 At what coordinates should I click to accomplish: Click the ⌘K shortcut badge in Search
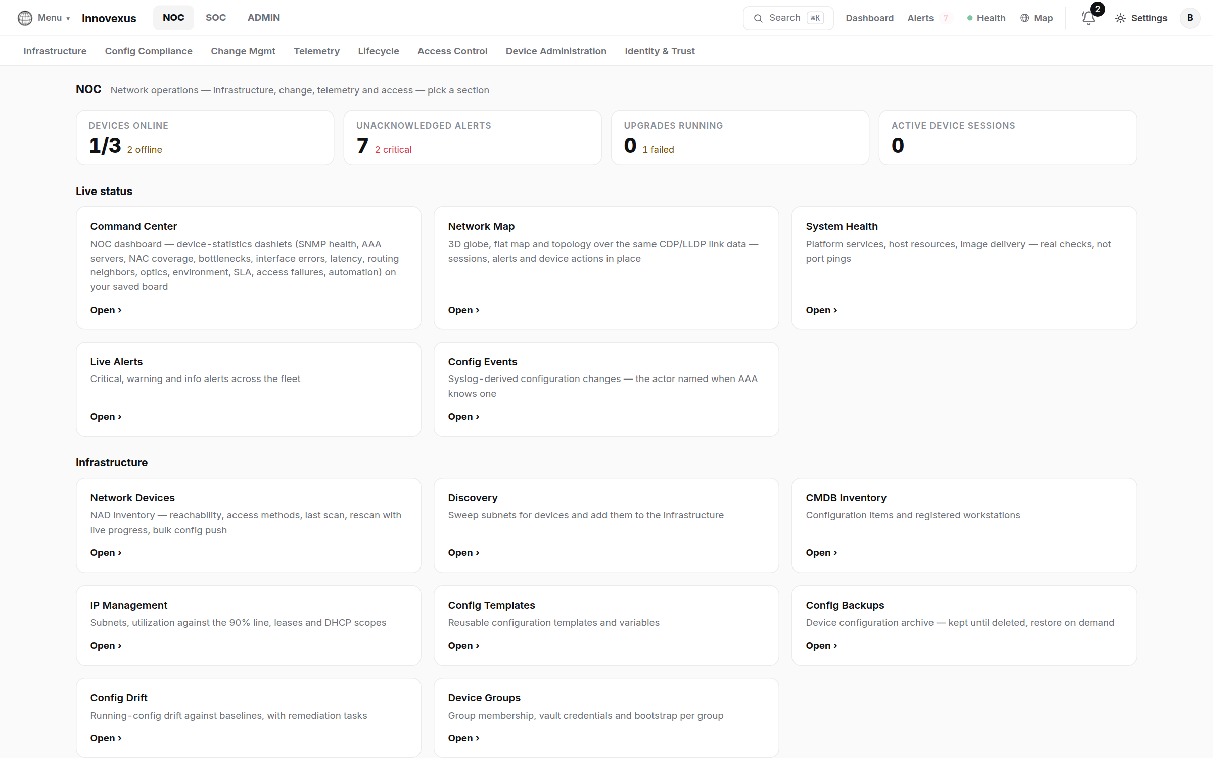click(815, 18)
